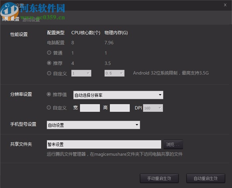Open the 游戏设置 tab

pyautogui.click(x=31, y=19)
